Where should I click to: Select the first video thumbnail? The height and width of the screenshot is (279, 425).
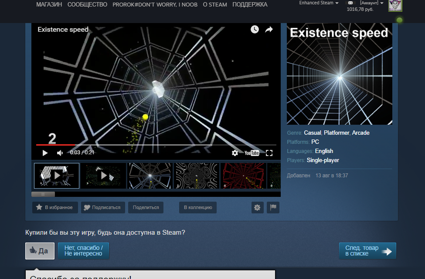pyautogui.click(x=57, y=176)
